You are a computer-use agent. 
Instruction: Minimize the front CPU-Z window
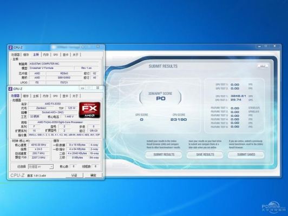click(x=82, y=89)
